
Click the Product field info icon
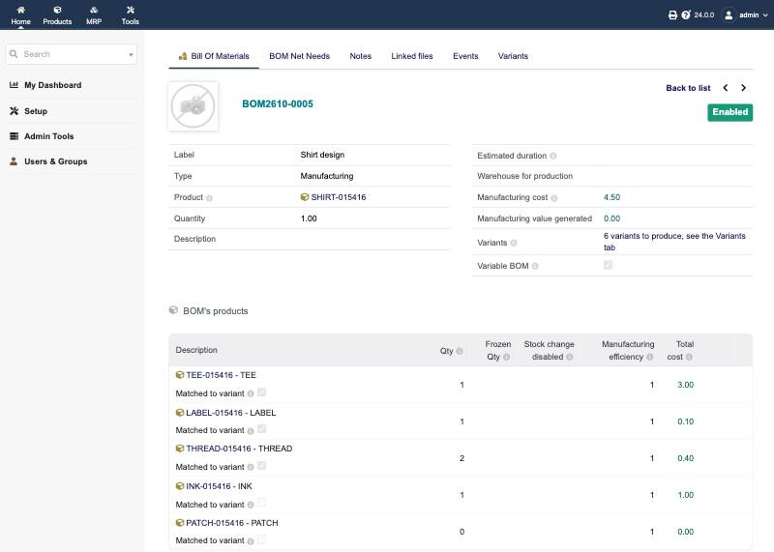tap(209, 198)
